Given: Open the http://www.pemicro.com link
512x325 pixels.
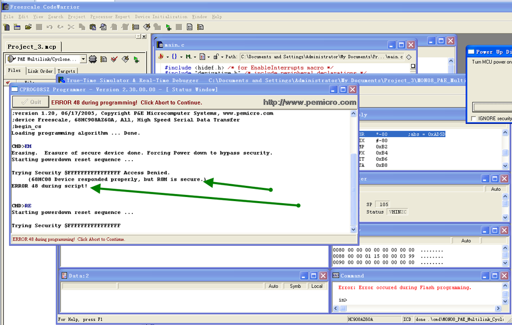Looking at the screenshot, I should point(310,102).
